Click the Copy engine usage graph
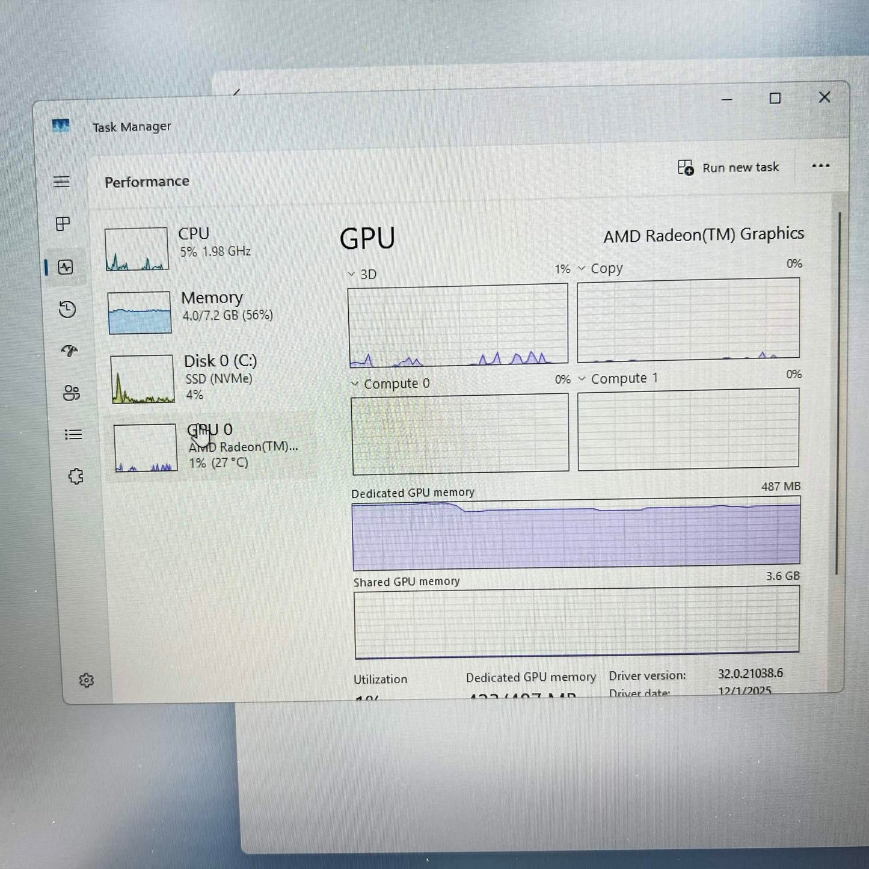869x869 pixels. 689,320
